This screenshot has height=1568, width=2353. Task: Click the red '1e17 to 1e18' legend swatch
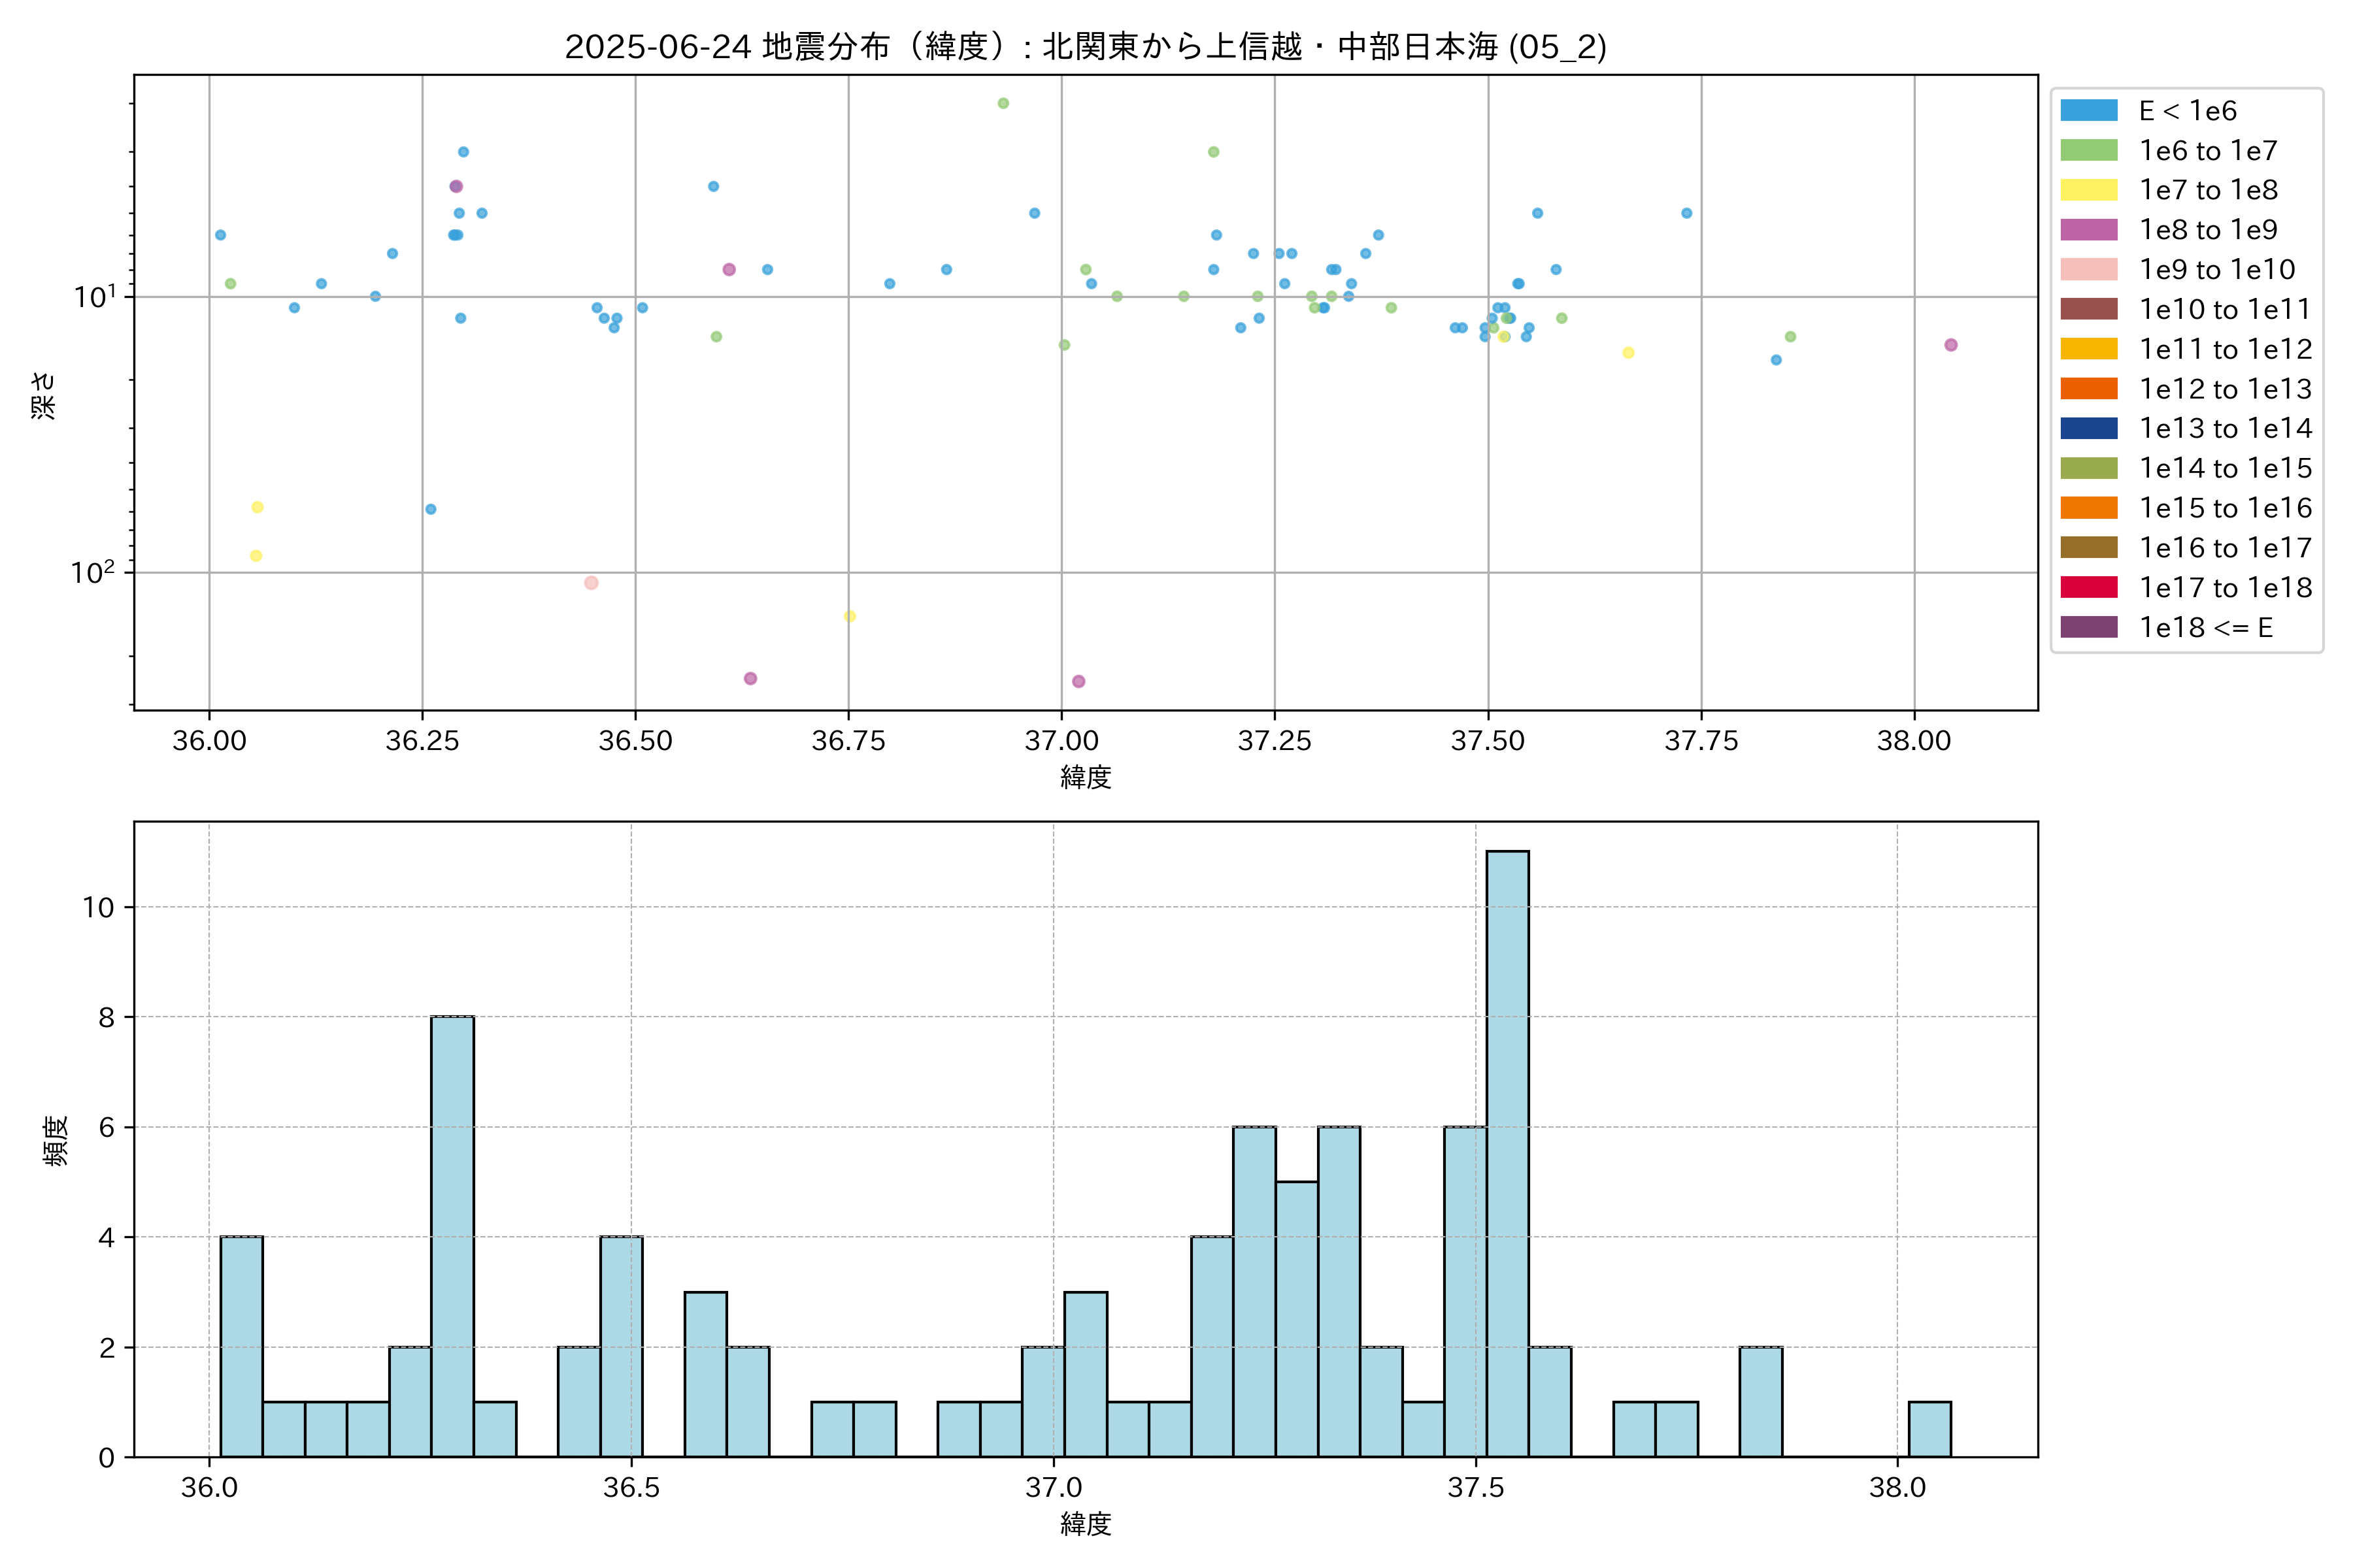pyautogui.click(x=2088, y=588)
